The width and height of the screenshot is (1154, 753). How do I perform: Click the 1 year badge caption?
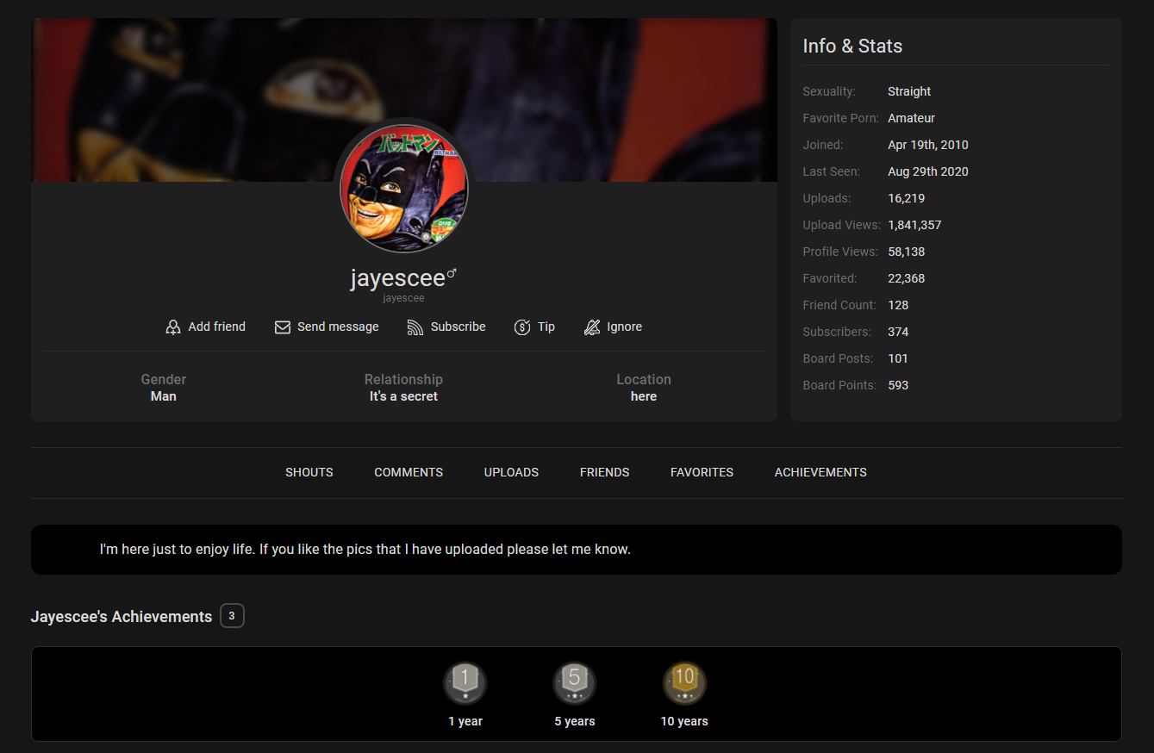(465, 721)
